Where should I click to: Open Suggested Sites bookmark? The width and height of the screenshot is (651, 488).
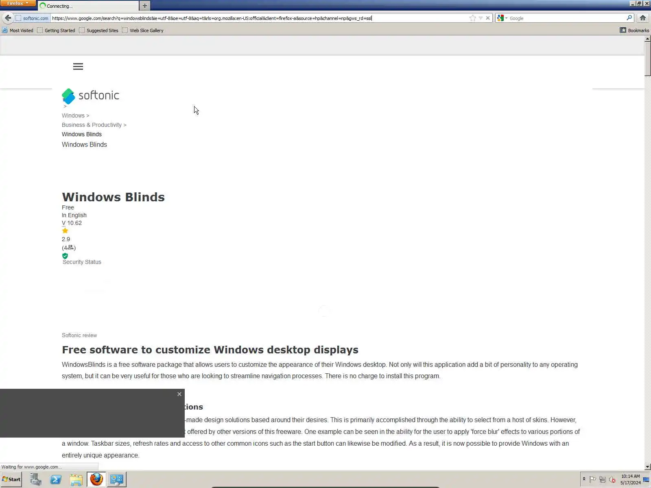[98, 30]
